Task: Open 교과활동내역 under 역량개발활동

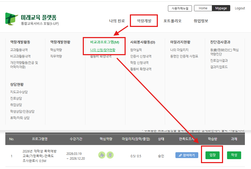Action: point(19,50)
